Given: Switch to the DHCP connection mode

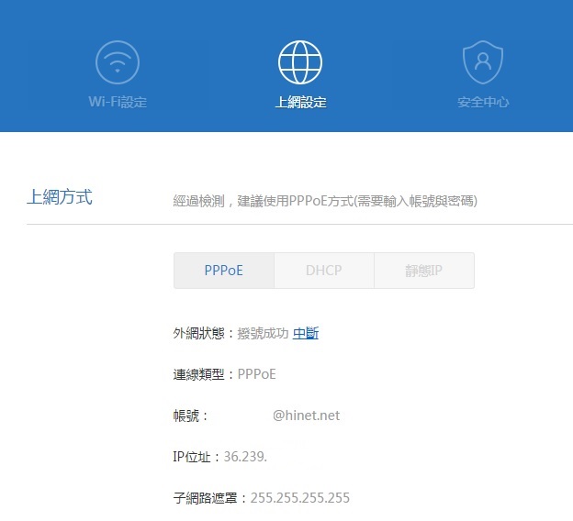Looking at the screenshot, I should coord(324,271).
